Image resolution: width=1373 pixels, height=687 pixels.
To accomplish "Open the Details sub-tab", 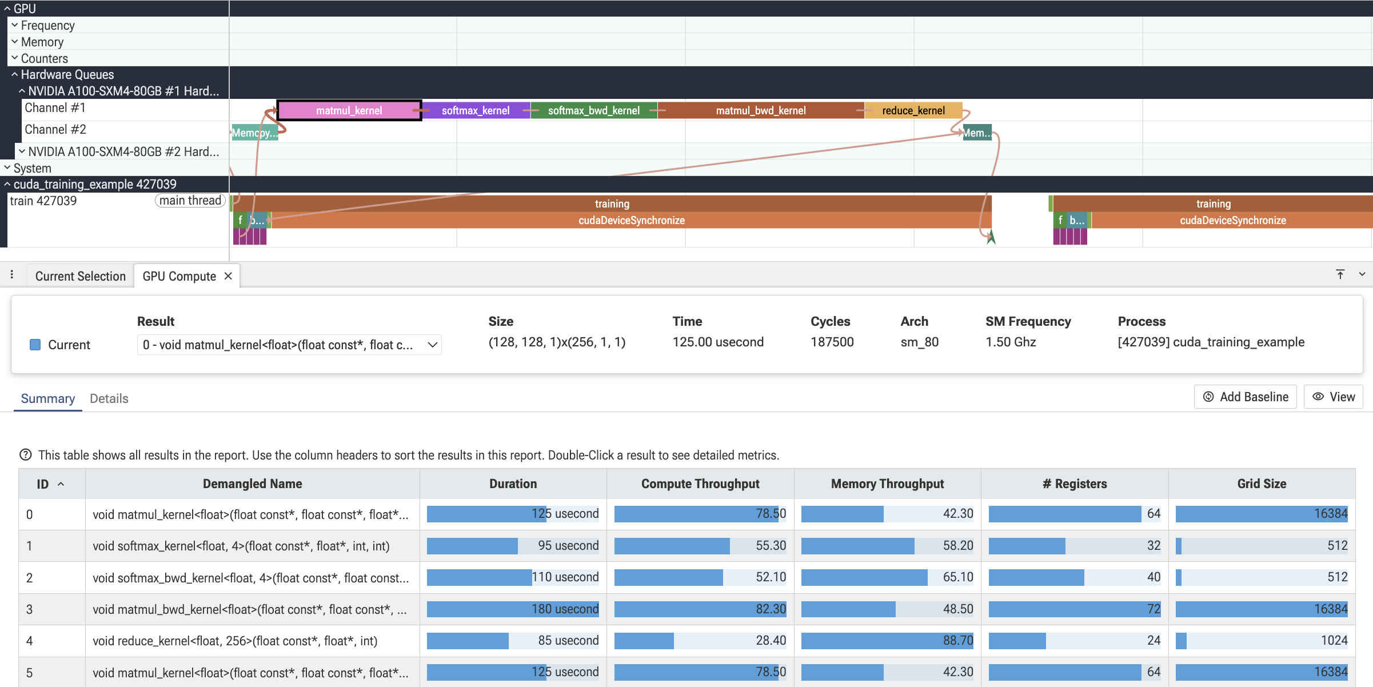I will click(x=109, y=398).
